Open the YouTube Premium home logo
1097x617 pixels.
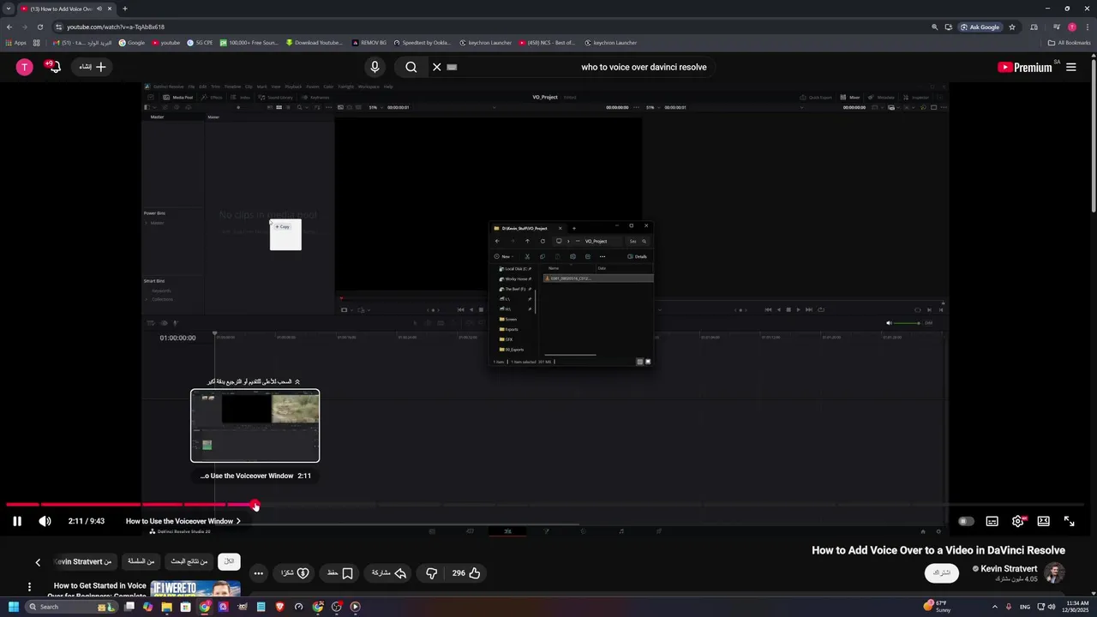(x=1024, y=67)
